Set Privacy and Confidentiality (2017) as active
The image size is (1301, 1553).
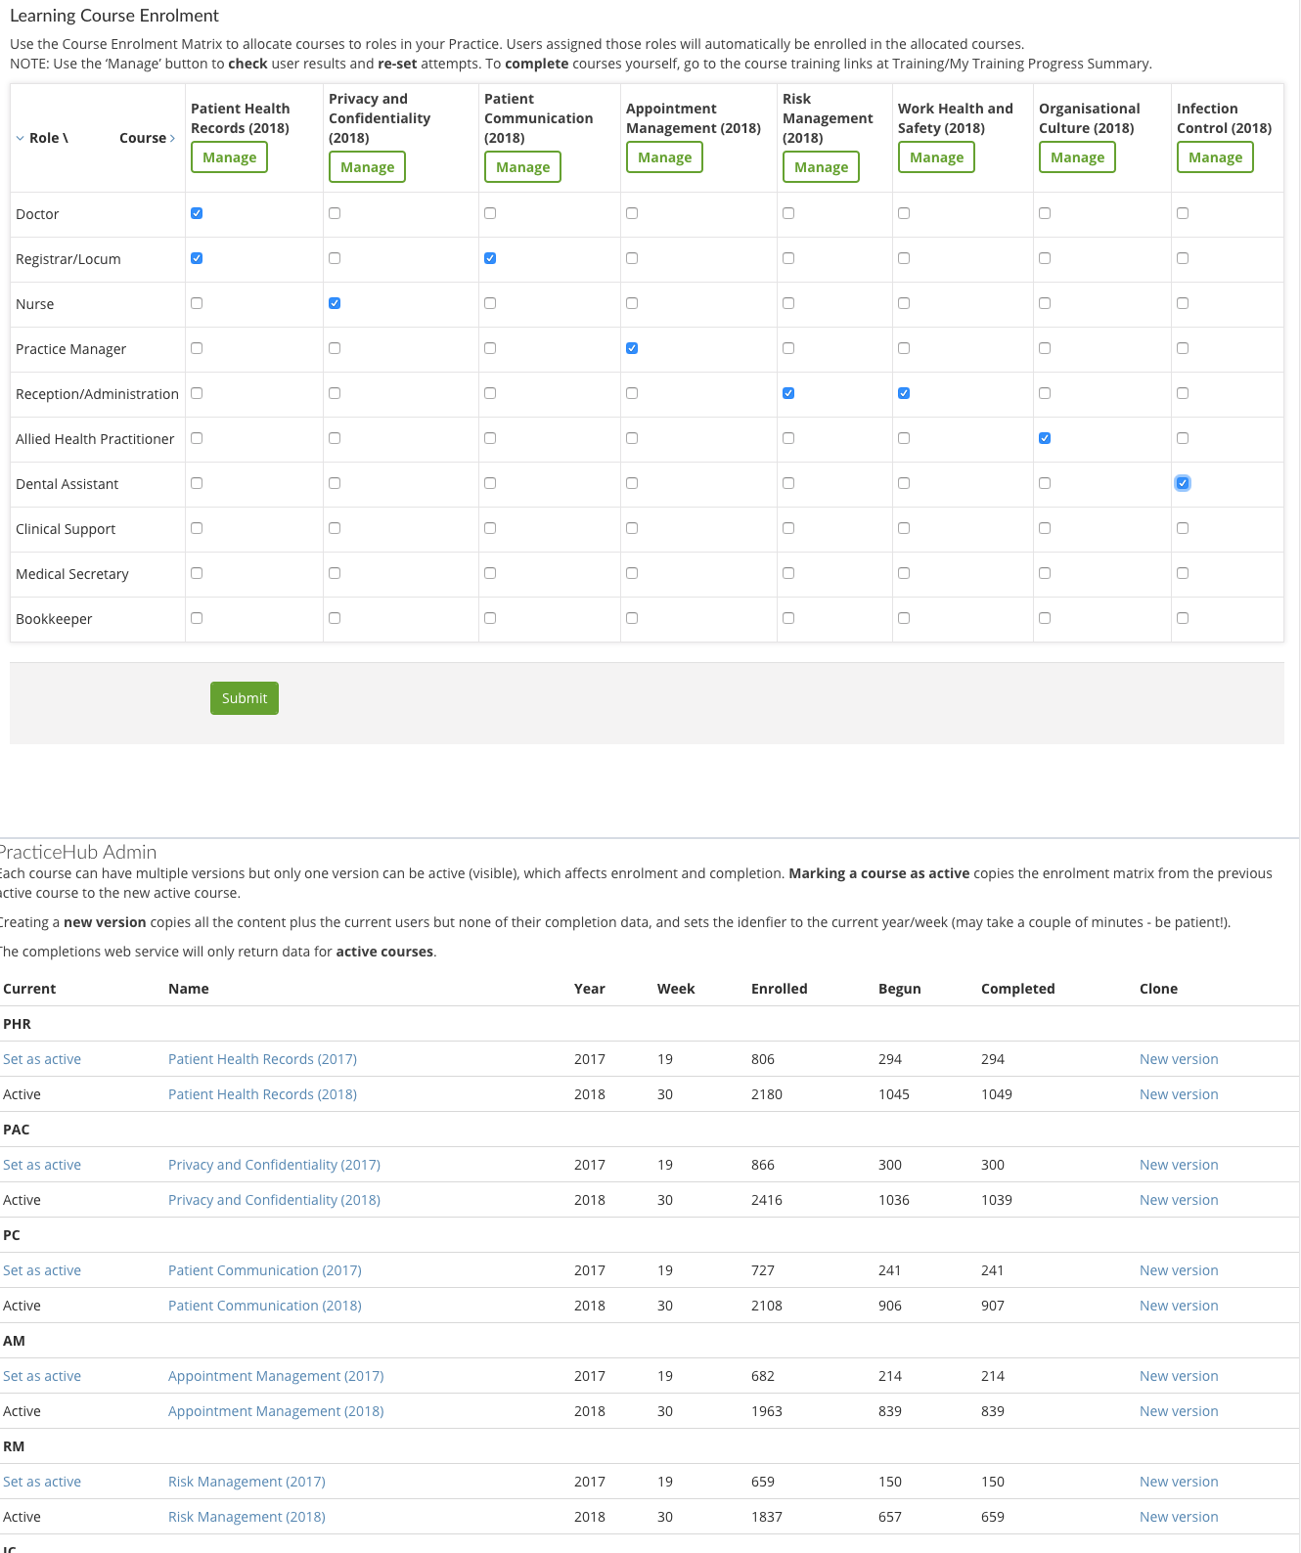(x=42, y=1165)
